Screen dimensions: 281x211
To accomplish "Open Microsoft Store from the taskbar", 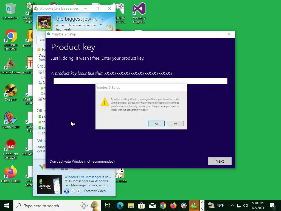I will [x=141, y=206].
